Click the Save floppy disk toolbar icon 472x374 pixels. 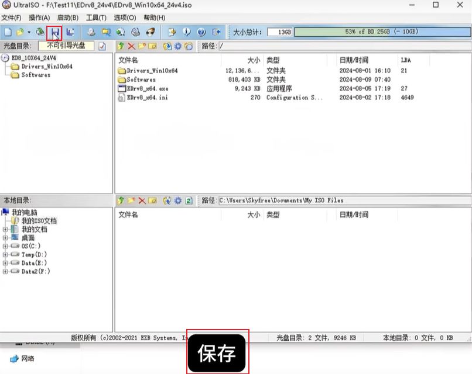coord(54,32)
